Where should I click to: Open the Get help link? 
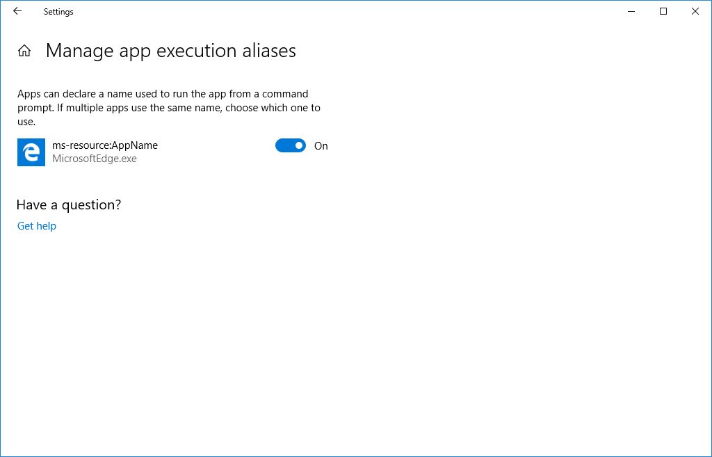pos(37,226)
